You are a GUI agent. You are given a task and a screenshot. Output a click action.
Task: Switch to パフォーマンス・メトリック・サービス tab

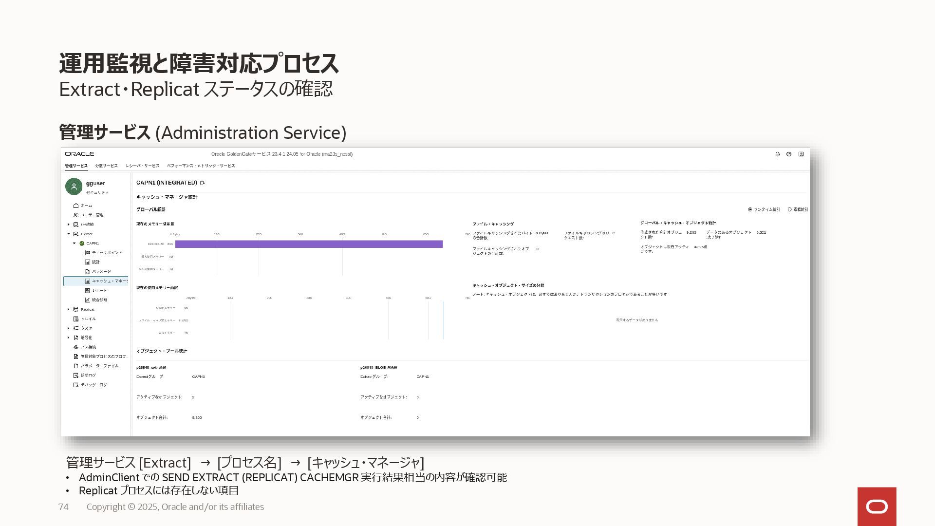201,166
